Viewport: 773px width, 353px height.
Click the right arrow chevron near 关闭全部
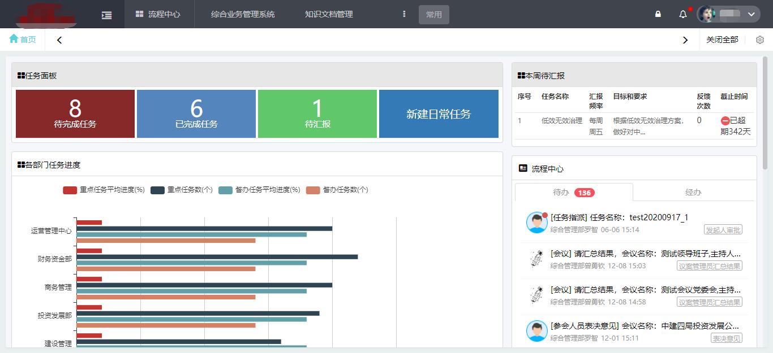click(685, 40)
